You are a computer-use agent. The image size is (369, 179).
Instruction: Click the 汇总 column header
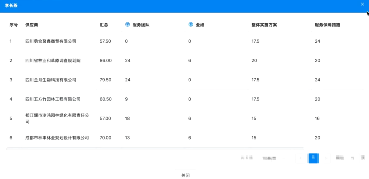coord(104,25)
